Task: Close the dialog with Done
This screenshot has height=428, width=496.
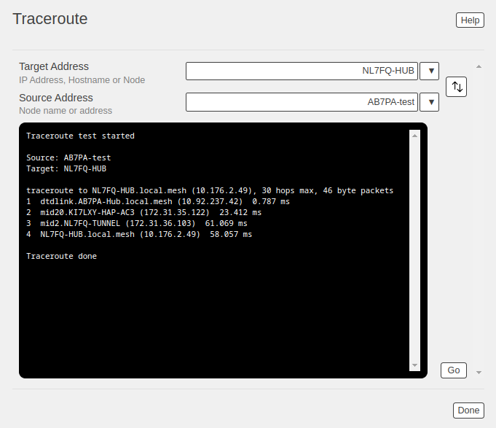Action: (468, 411)
